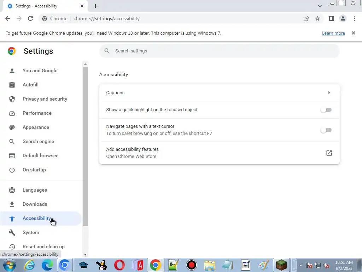Go to Privacy and security

(45, 99)
